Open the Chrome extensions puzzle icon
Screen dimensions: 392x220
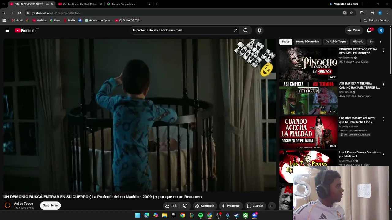[x=362, y=13]
